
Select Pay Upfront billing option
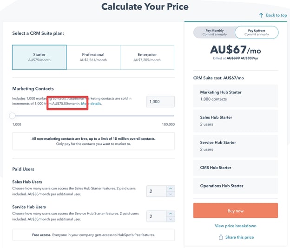[256, 33]
